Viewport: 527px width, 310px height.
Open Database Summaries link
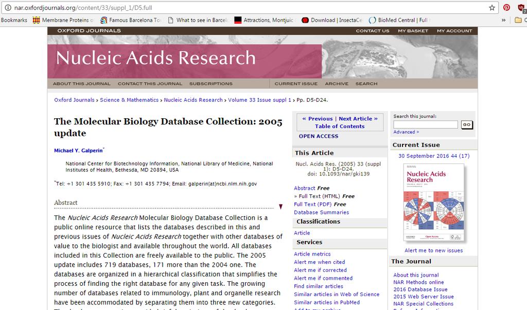(321, 212)
